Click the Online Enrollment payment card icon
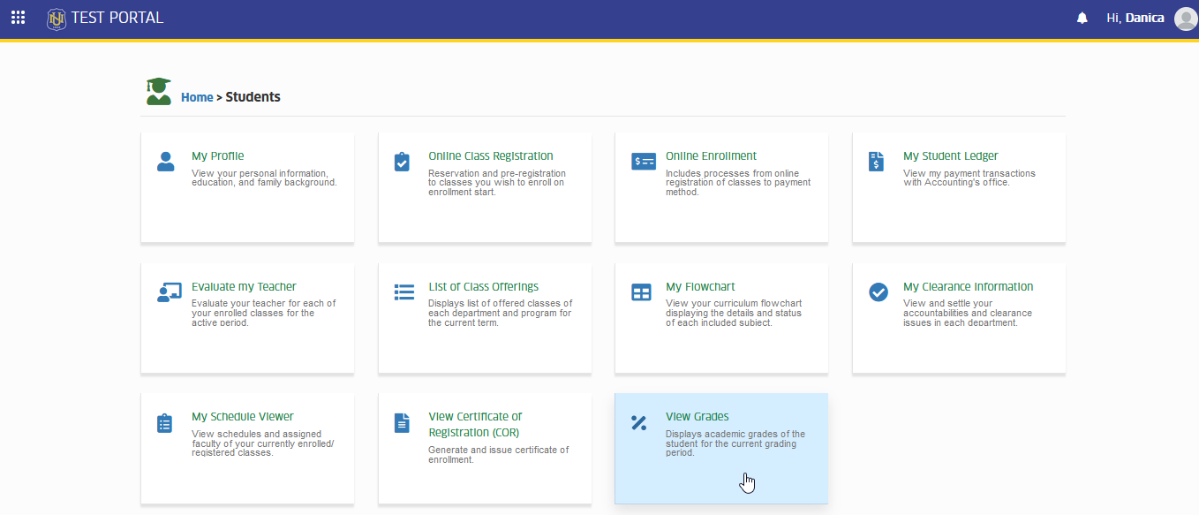The height and width of the screenshot is (515, 1199). (x=644, y=162)
